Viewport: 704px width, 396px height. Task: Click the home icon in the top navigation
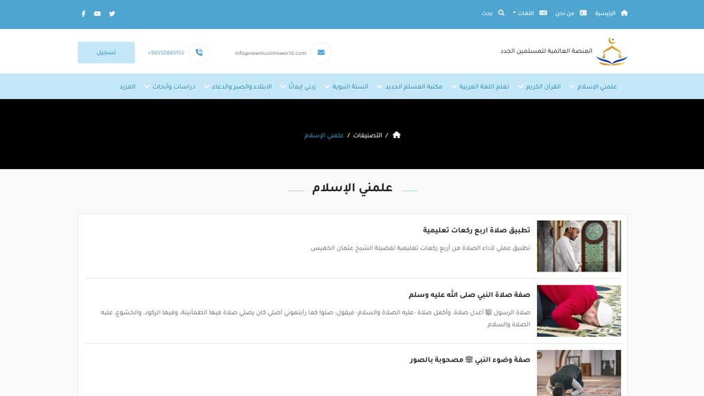[x=623, y=12]
